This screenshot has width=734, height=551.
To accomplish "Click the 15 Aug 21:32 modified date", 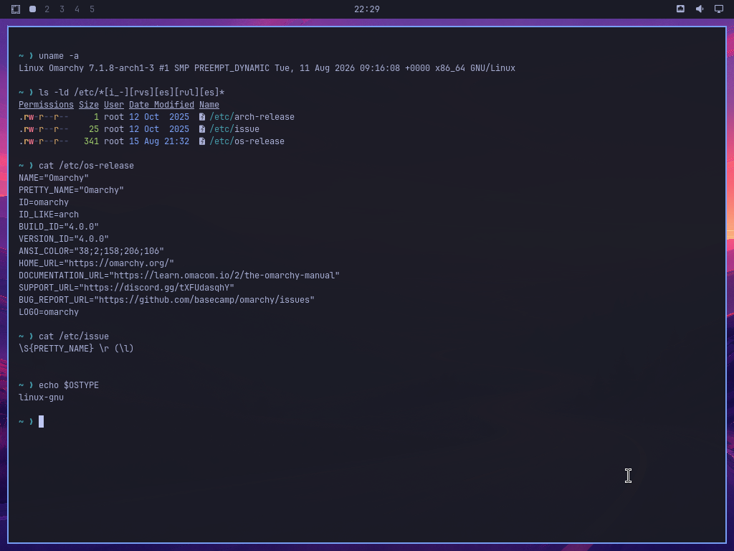I will click(159, 141).
